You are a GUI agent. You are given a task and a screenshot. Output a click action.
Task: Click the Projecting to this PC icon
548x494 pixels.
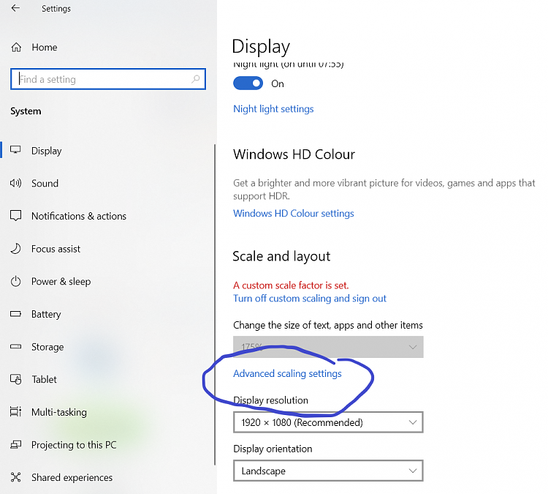click(x=16, y=445)
